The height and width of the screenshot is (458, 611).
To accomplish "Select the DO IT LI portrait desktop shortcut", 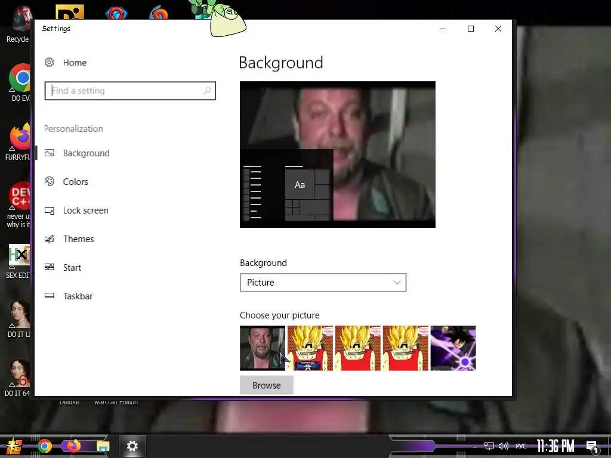I will (x=18, y=319).
